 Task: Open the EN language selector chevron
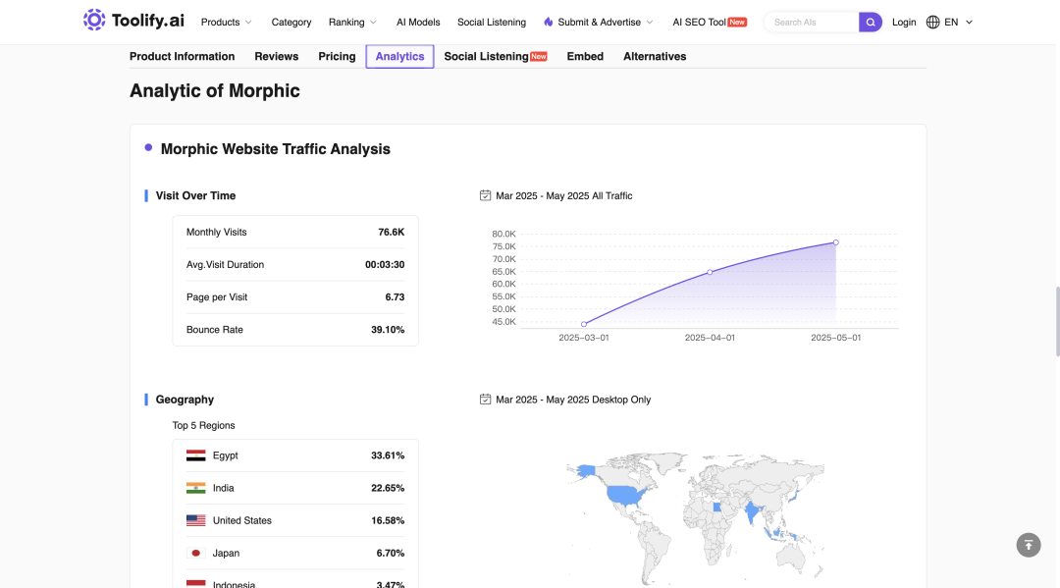click(969, 23)
